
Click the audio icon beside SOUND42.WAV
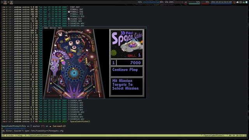[x=69, y=103]
